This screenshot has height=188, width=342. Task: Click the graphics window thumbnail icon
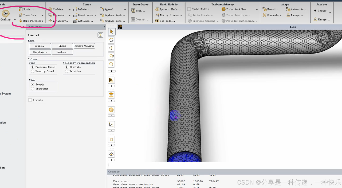pyautogui.click(x=120, y=27)
